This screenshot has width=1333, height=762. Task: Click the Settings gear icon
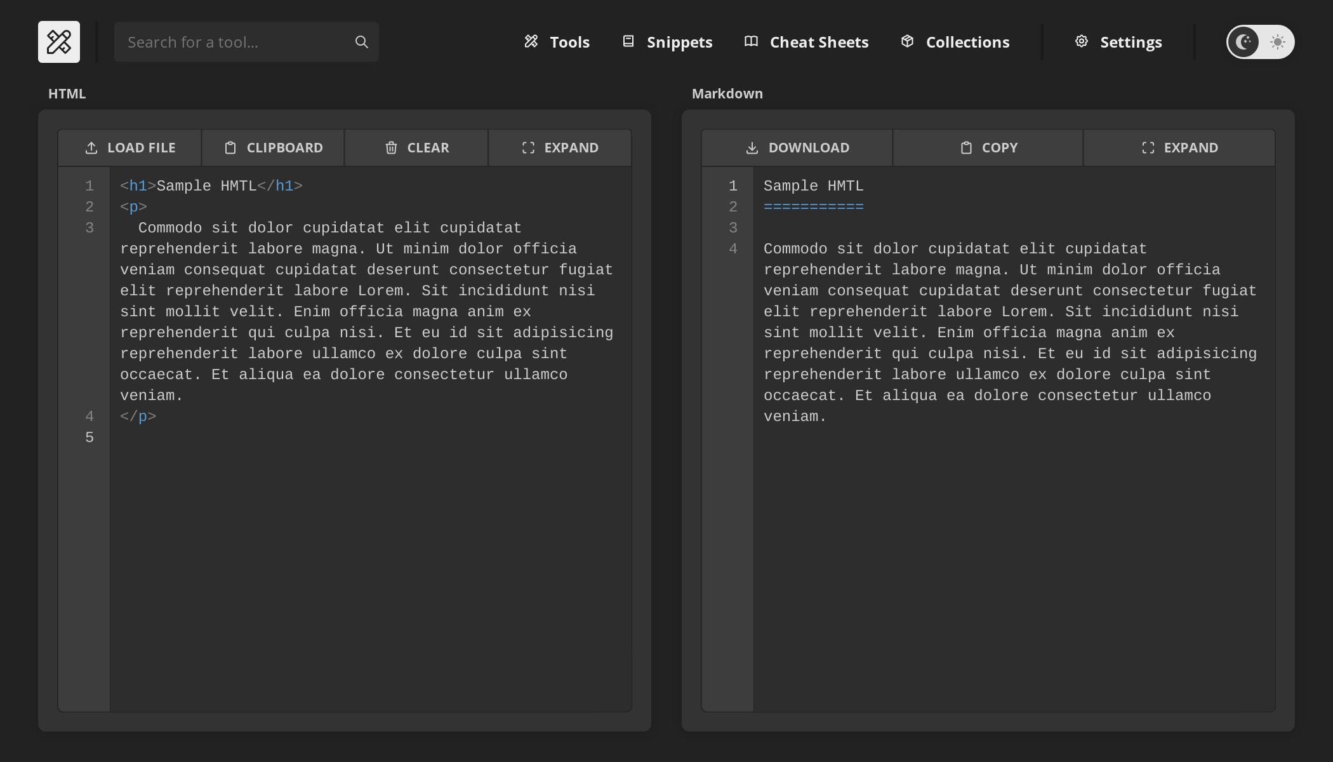point(1082,41)
